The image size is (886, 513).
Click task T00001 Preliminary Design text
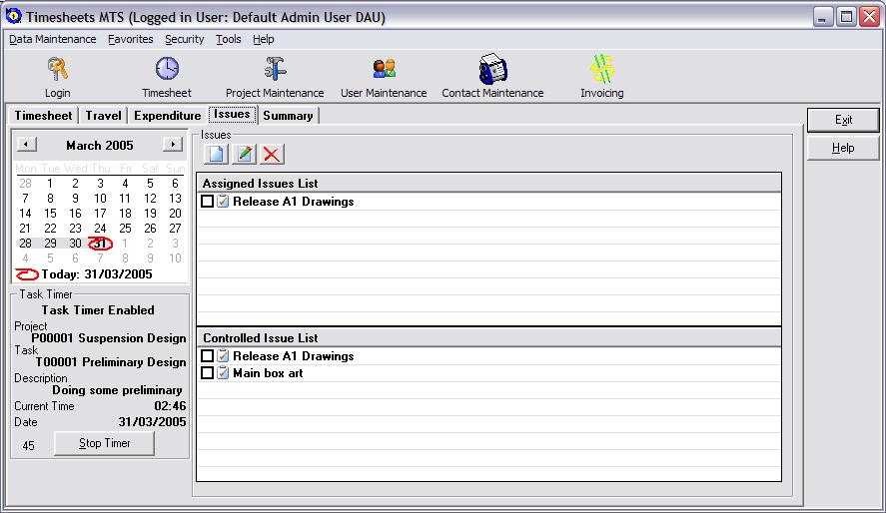point(111,361)
